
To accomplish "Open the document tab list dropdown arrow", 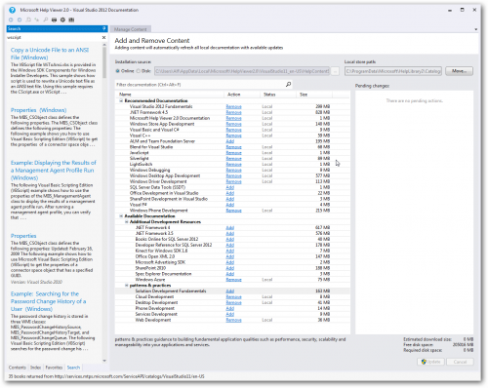I will coord(475,29).
